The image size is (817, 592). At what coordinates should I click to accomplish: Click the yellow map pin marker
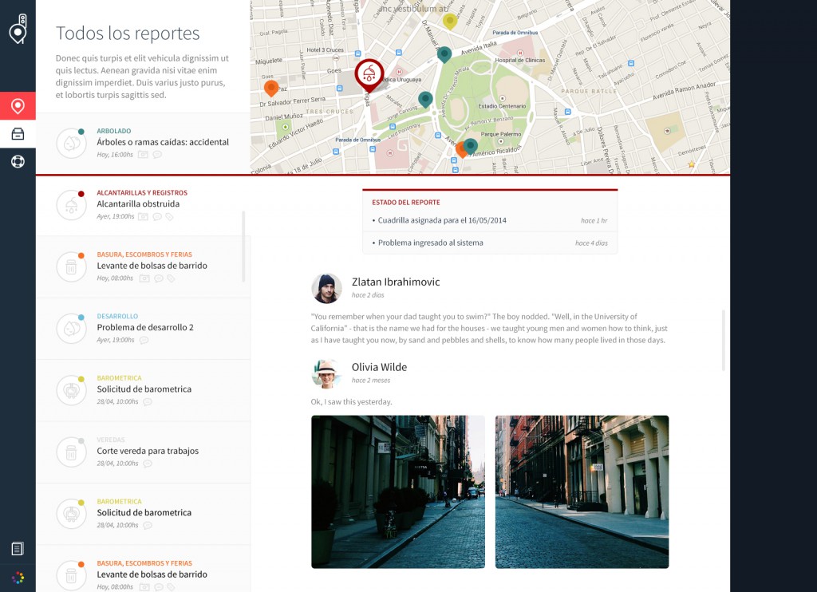[450, 21]
